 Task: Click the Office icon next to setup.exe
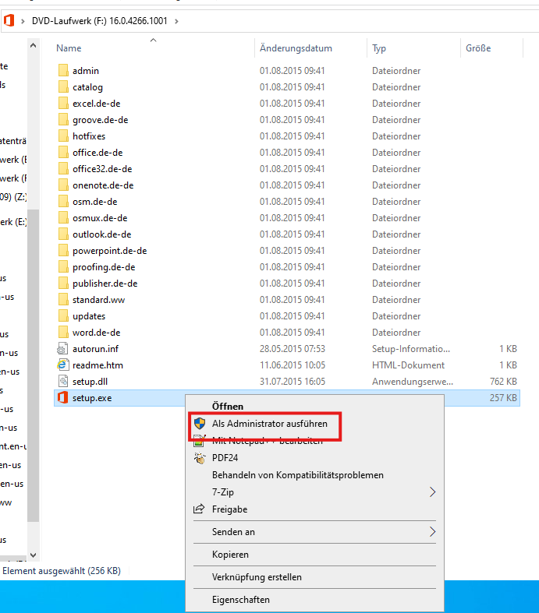(63, 398)
